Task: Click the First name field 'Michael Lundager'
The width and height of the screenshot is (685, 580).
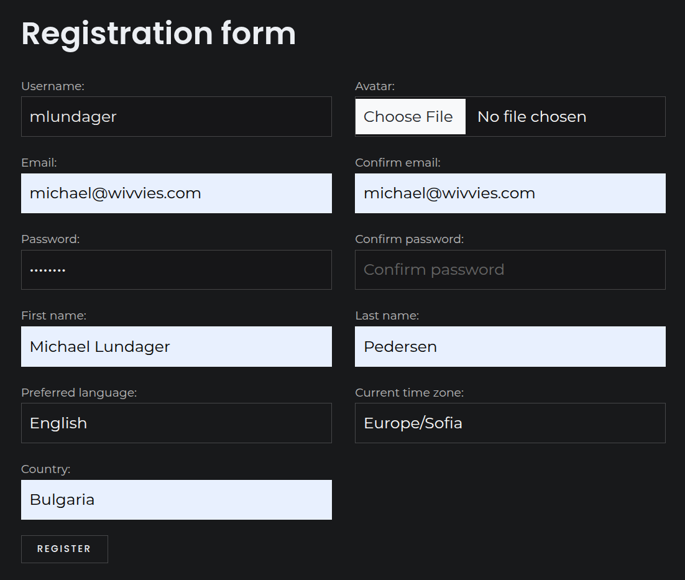Action: (177, 347)
